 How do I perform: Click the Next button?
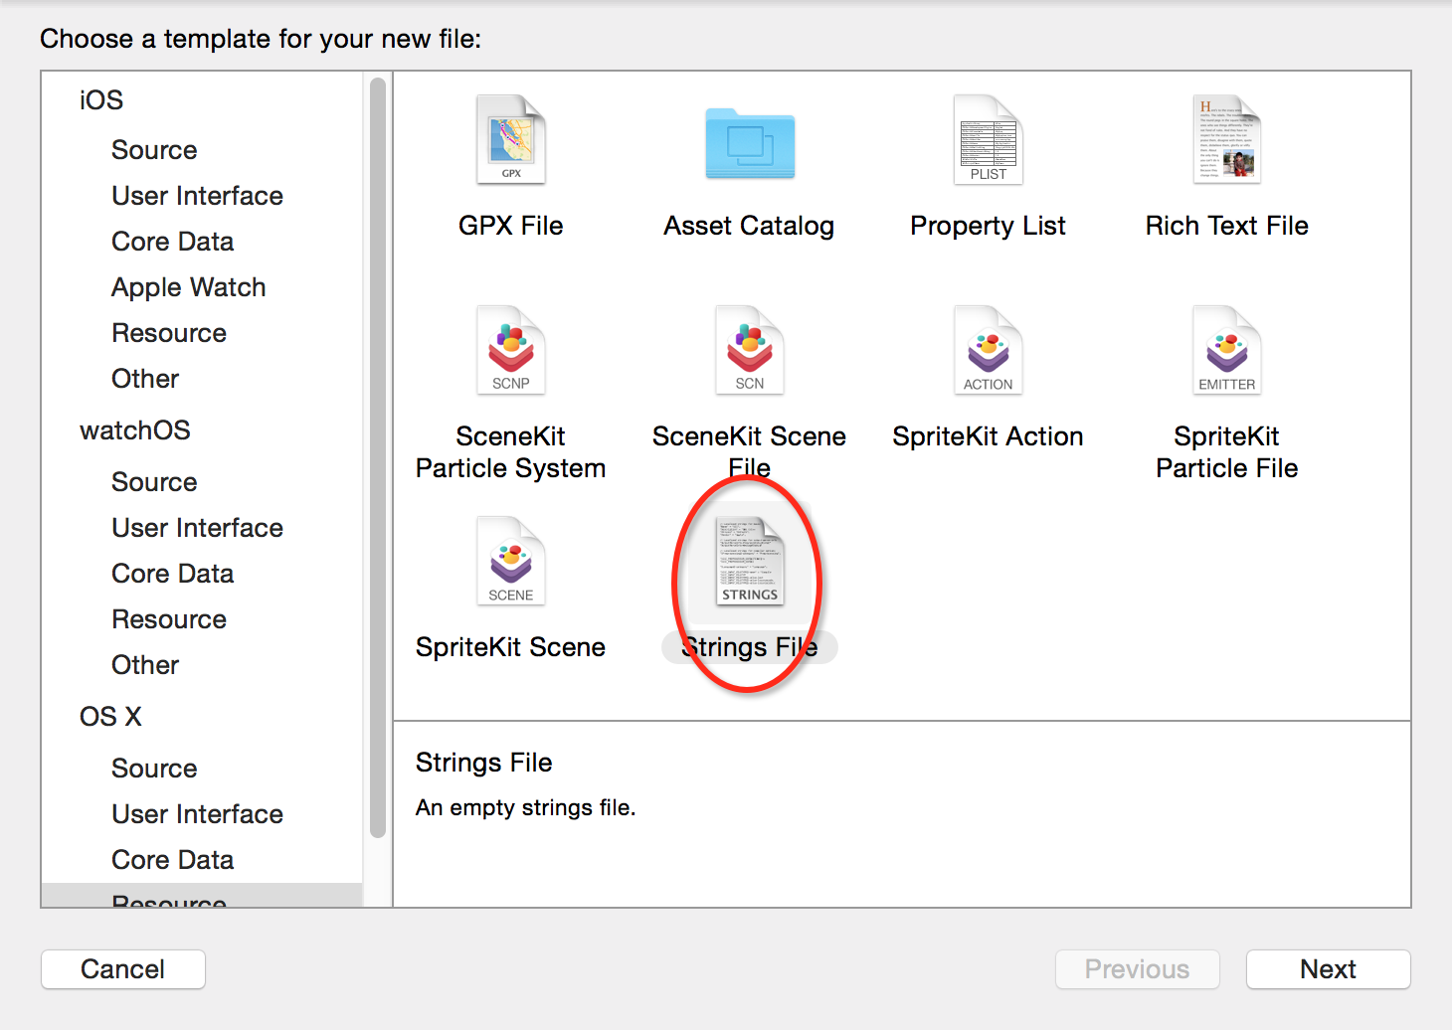tap(1328, 969)
